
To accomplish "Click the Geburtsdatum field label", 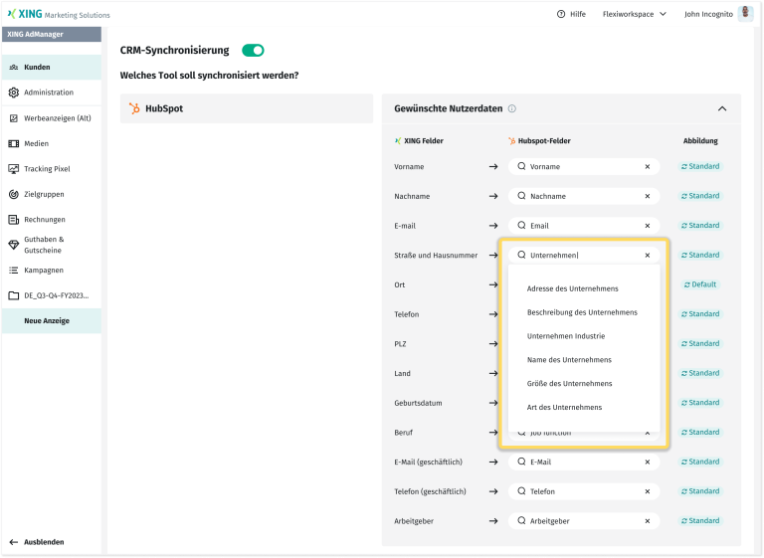I will [418, 403].
